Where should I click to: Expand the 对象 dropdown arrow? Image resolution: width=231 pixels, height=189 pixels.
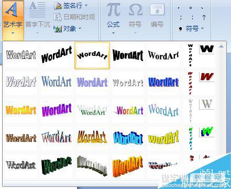click(x=80, y=28)
